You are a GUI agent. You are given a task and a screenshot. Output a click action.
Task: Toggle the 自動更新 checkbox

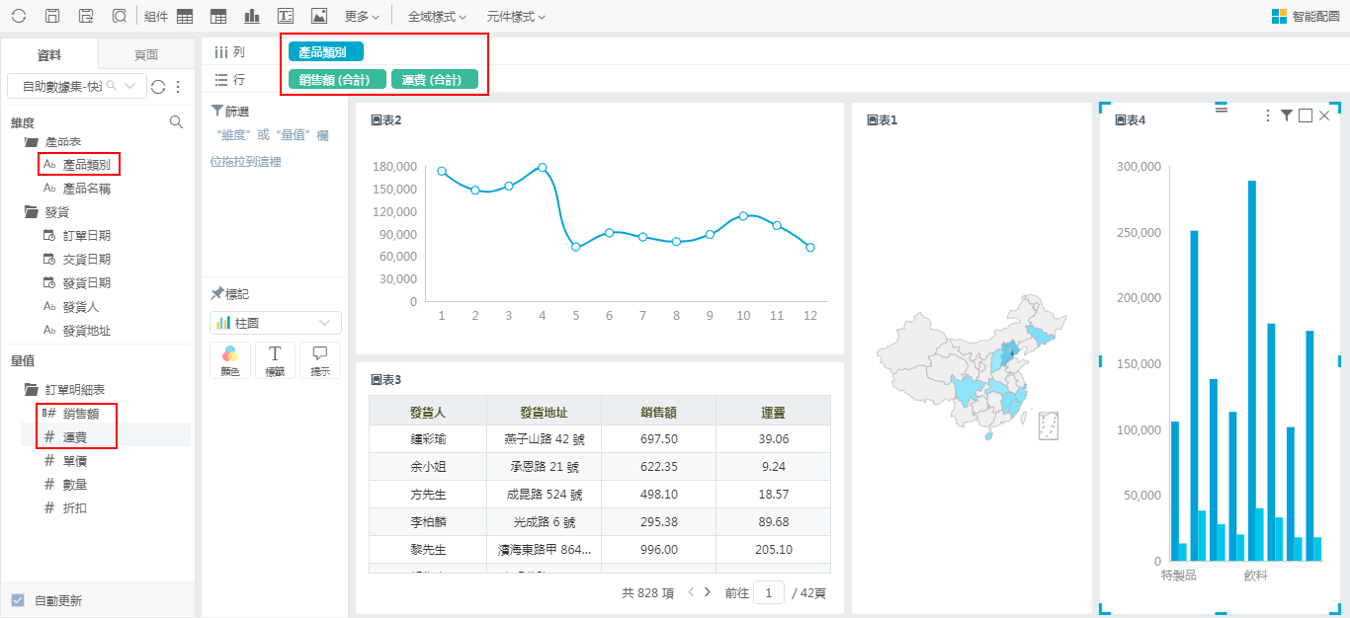click(18, 600)
